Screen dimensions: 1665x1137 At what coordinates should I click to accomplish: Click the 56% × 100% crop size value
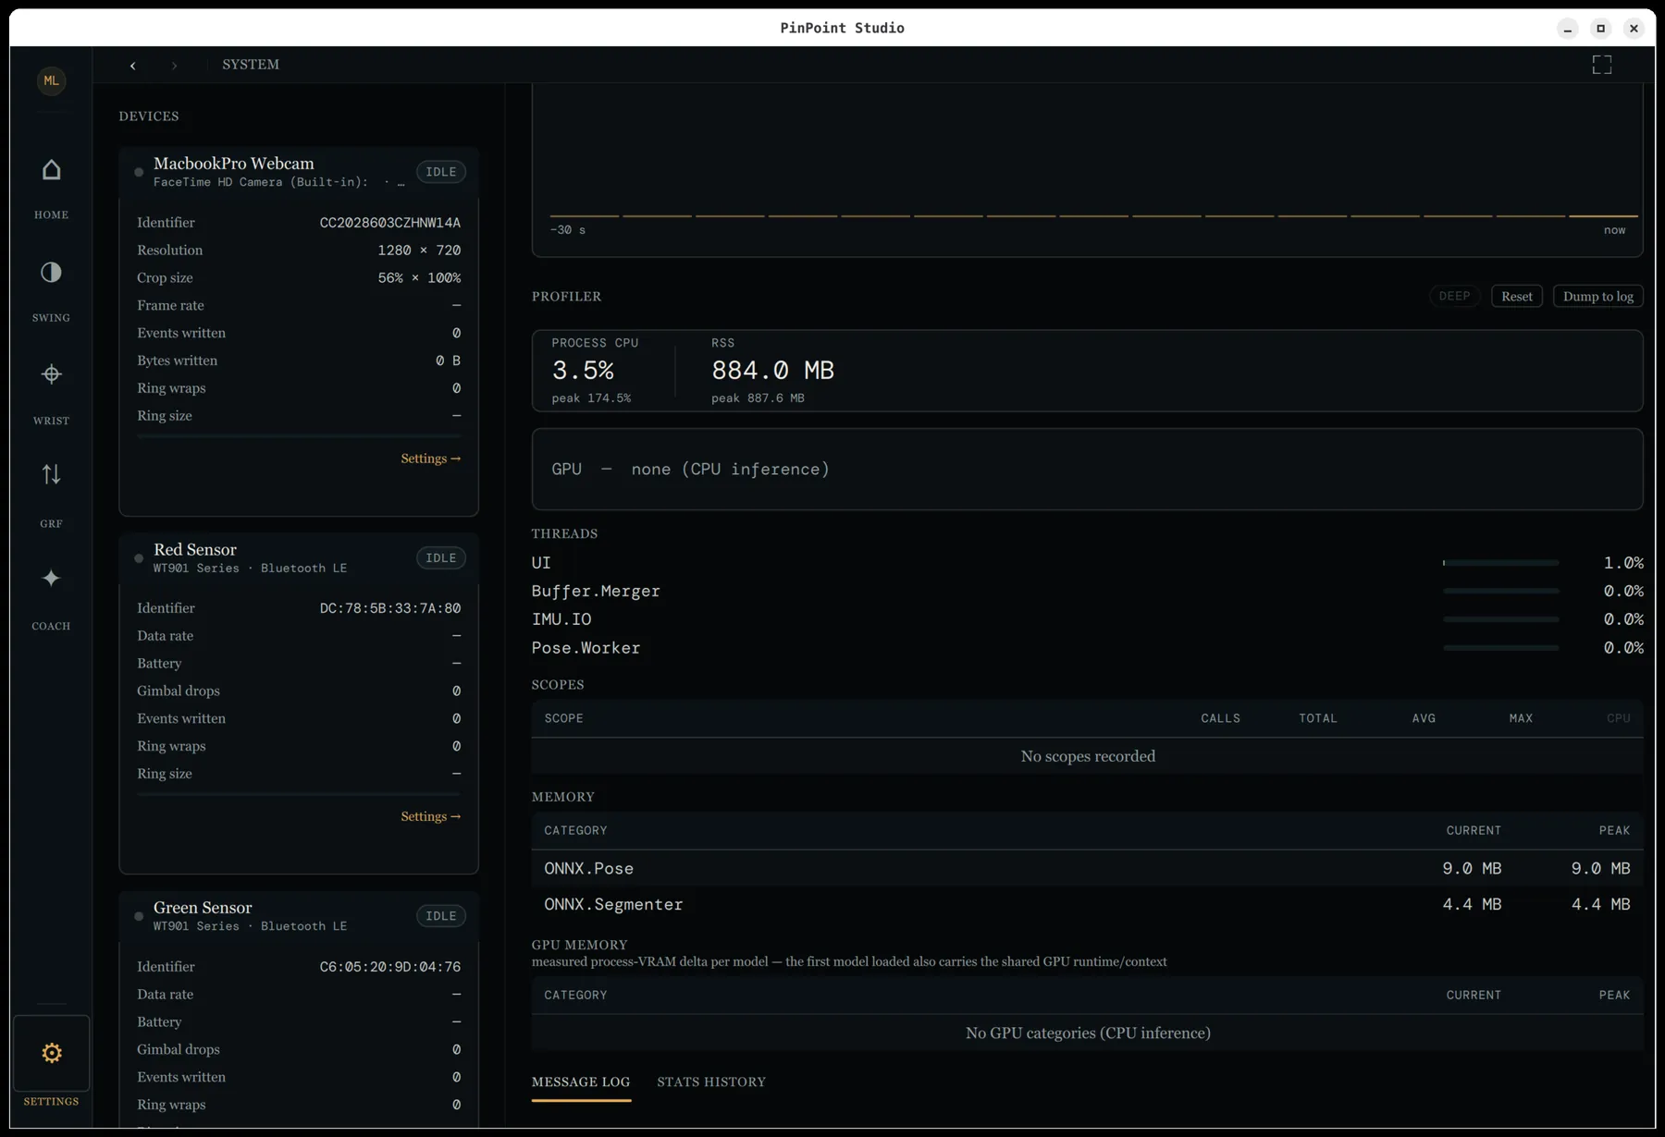(419, 278)
